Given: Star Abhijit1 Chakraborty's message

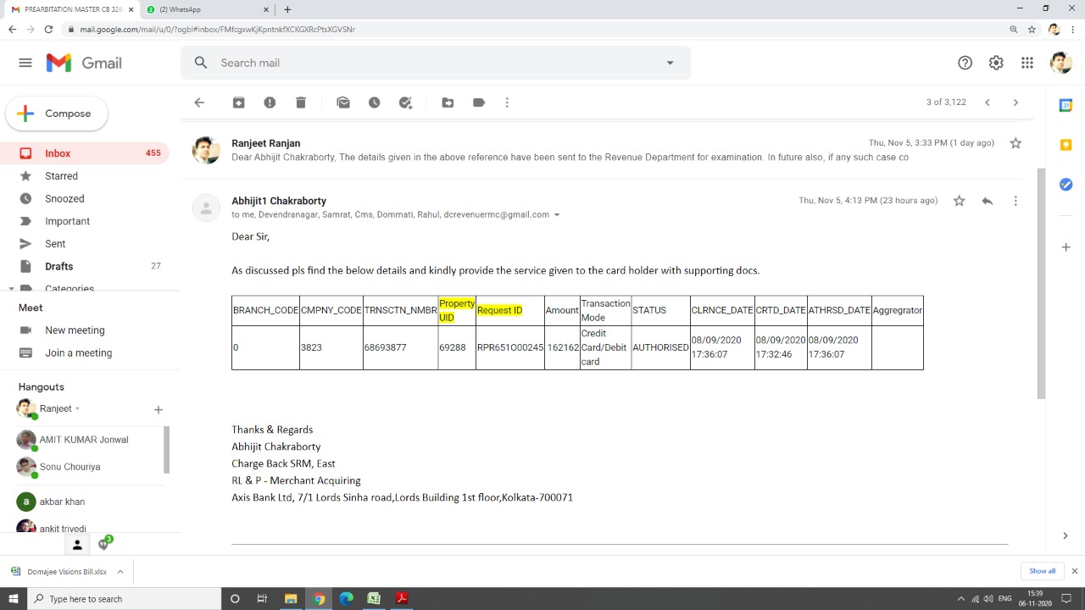Looking at the screenshot, I should pos(959,201).
